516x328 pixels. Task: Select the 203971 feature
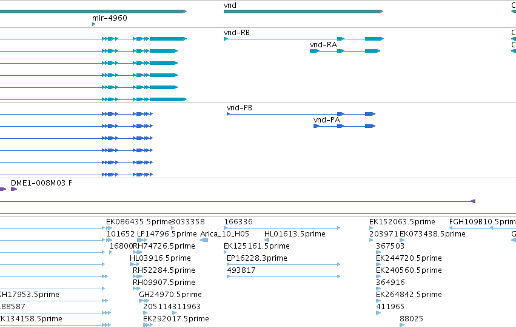coord(371,240)
